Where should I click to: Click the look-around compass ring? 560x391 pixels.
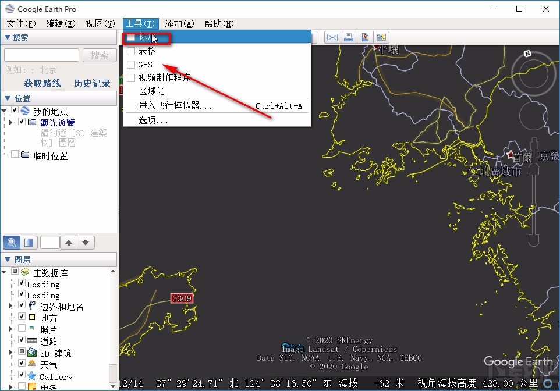point(533,74)
